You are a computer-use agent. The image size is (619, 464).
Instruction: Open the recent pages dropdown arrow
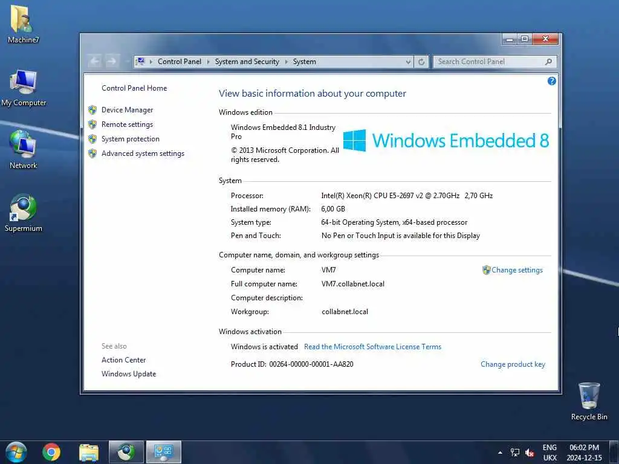(x=126, y=62)
